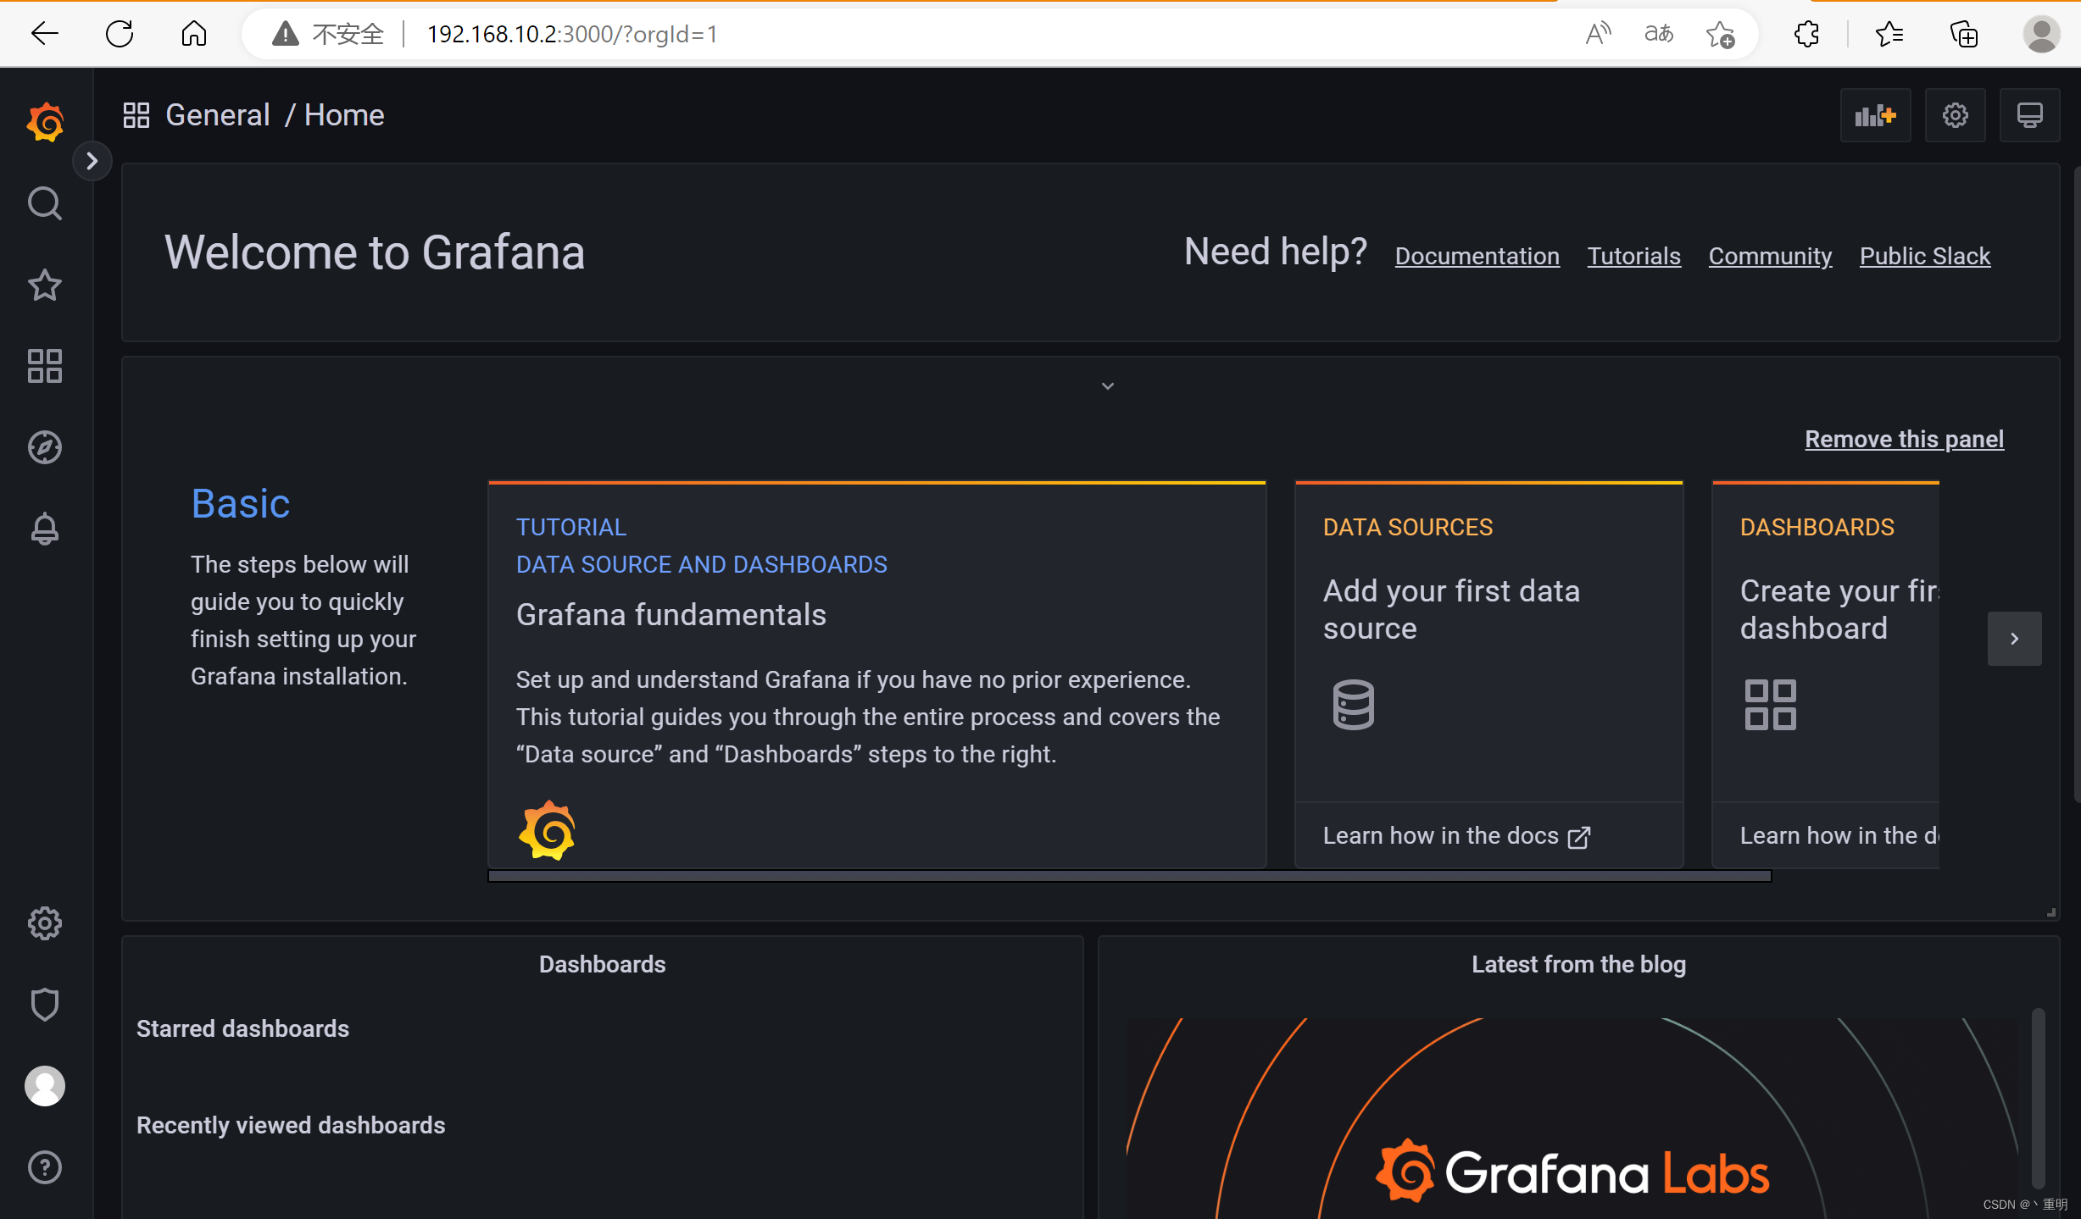Screen dimensions: 2081x1219
Task: Open the Documentation link
Action: coord(1477,256)
